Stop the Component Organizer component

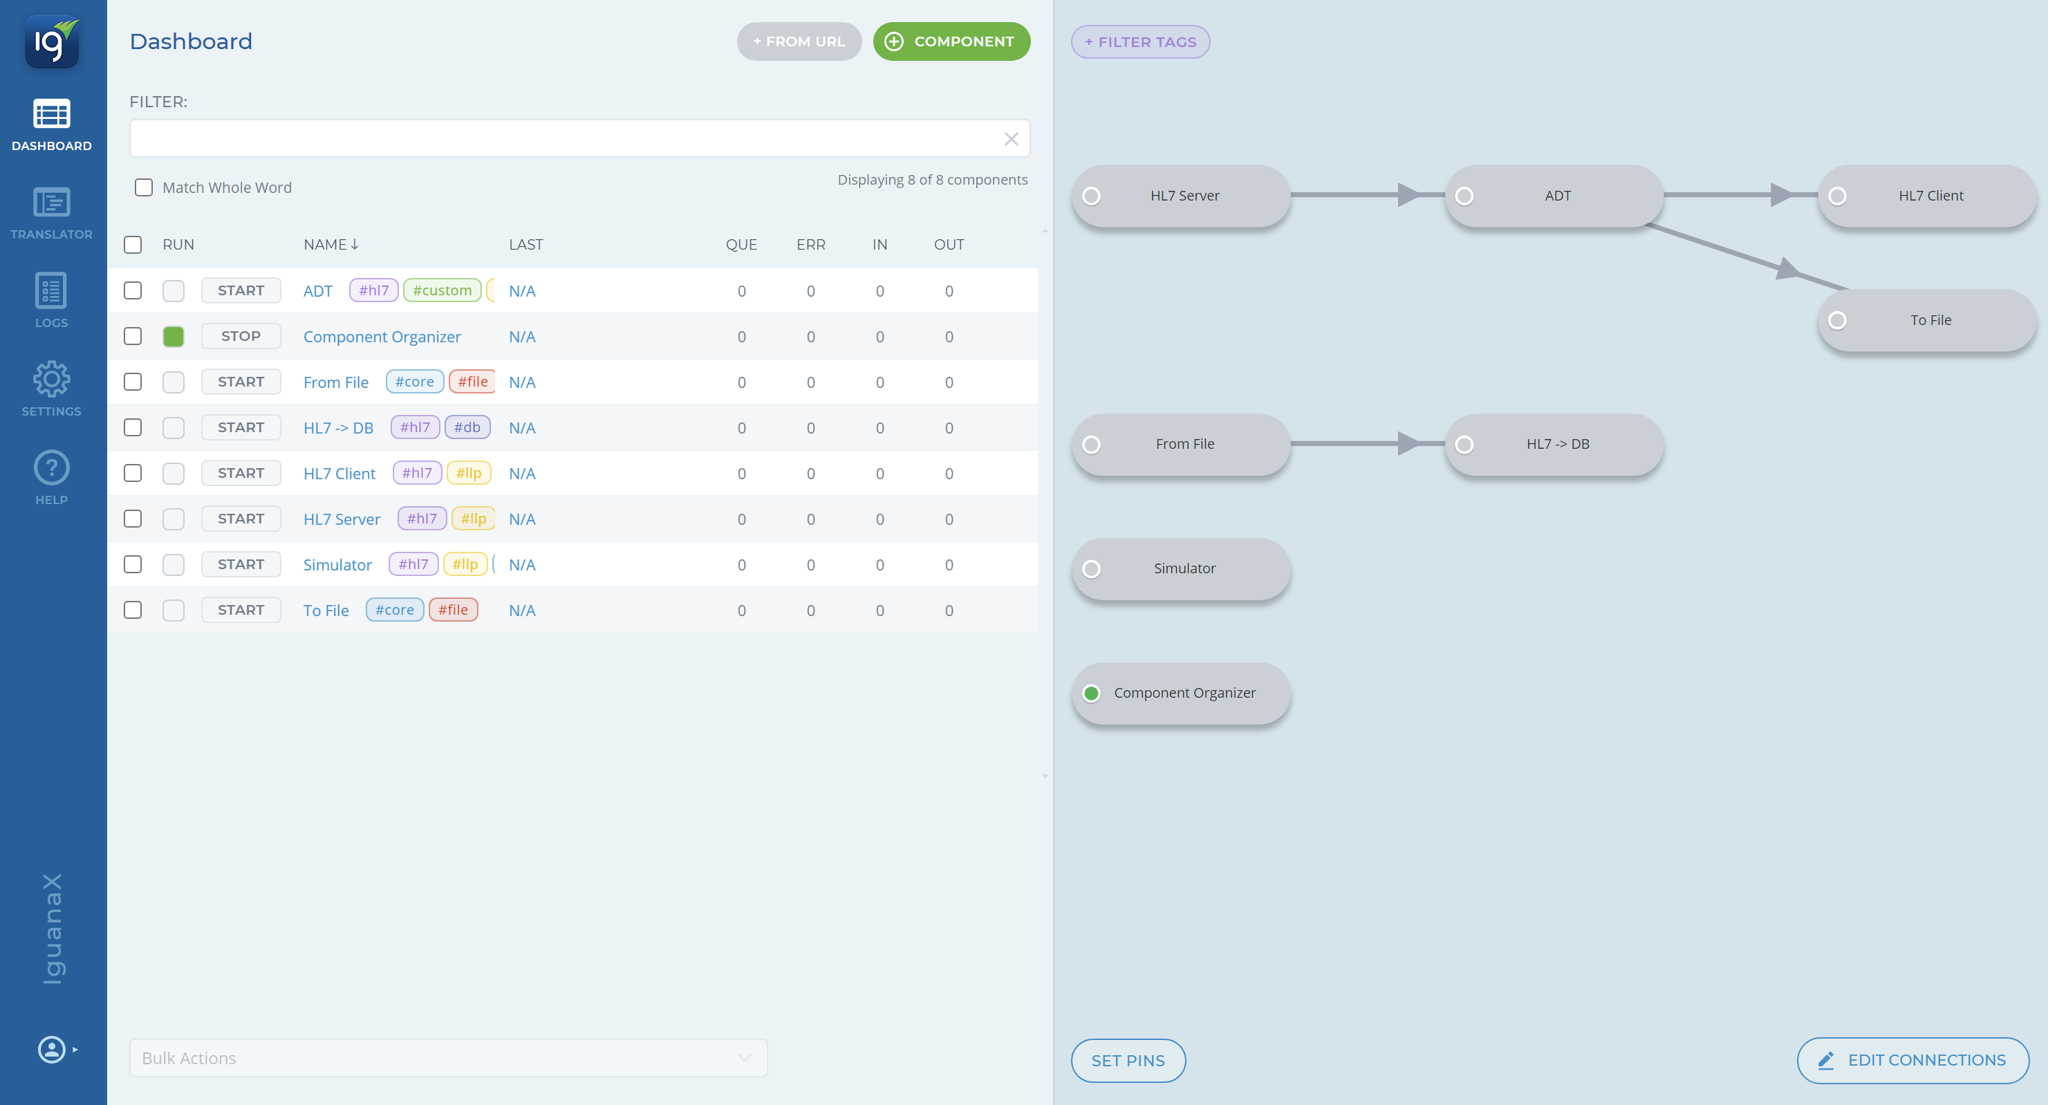[240, 336]
